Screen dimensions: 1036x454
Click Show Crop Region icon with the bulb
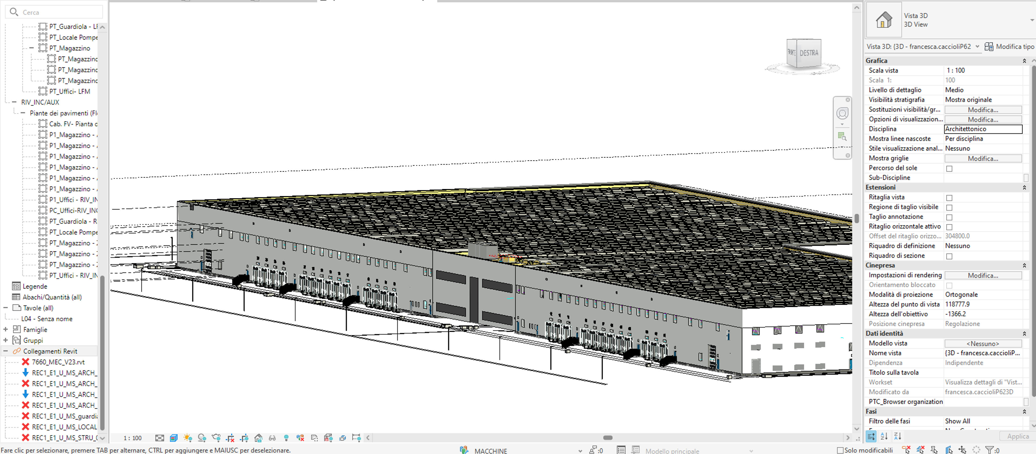[244, 438]
